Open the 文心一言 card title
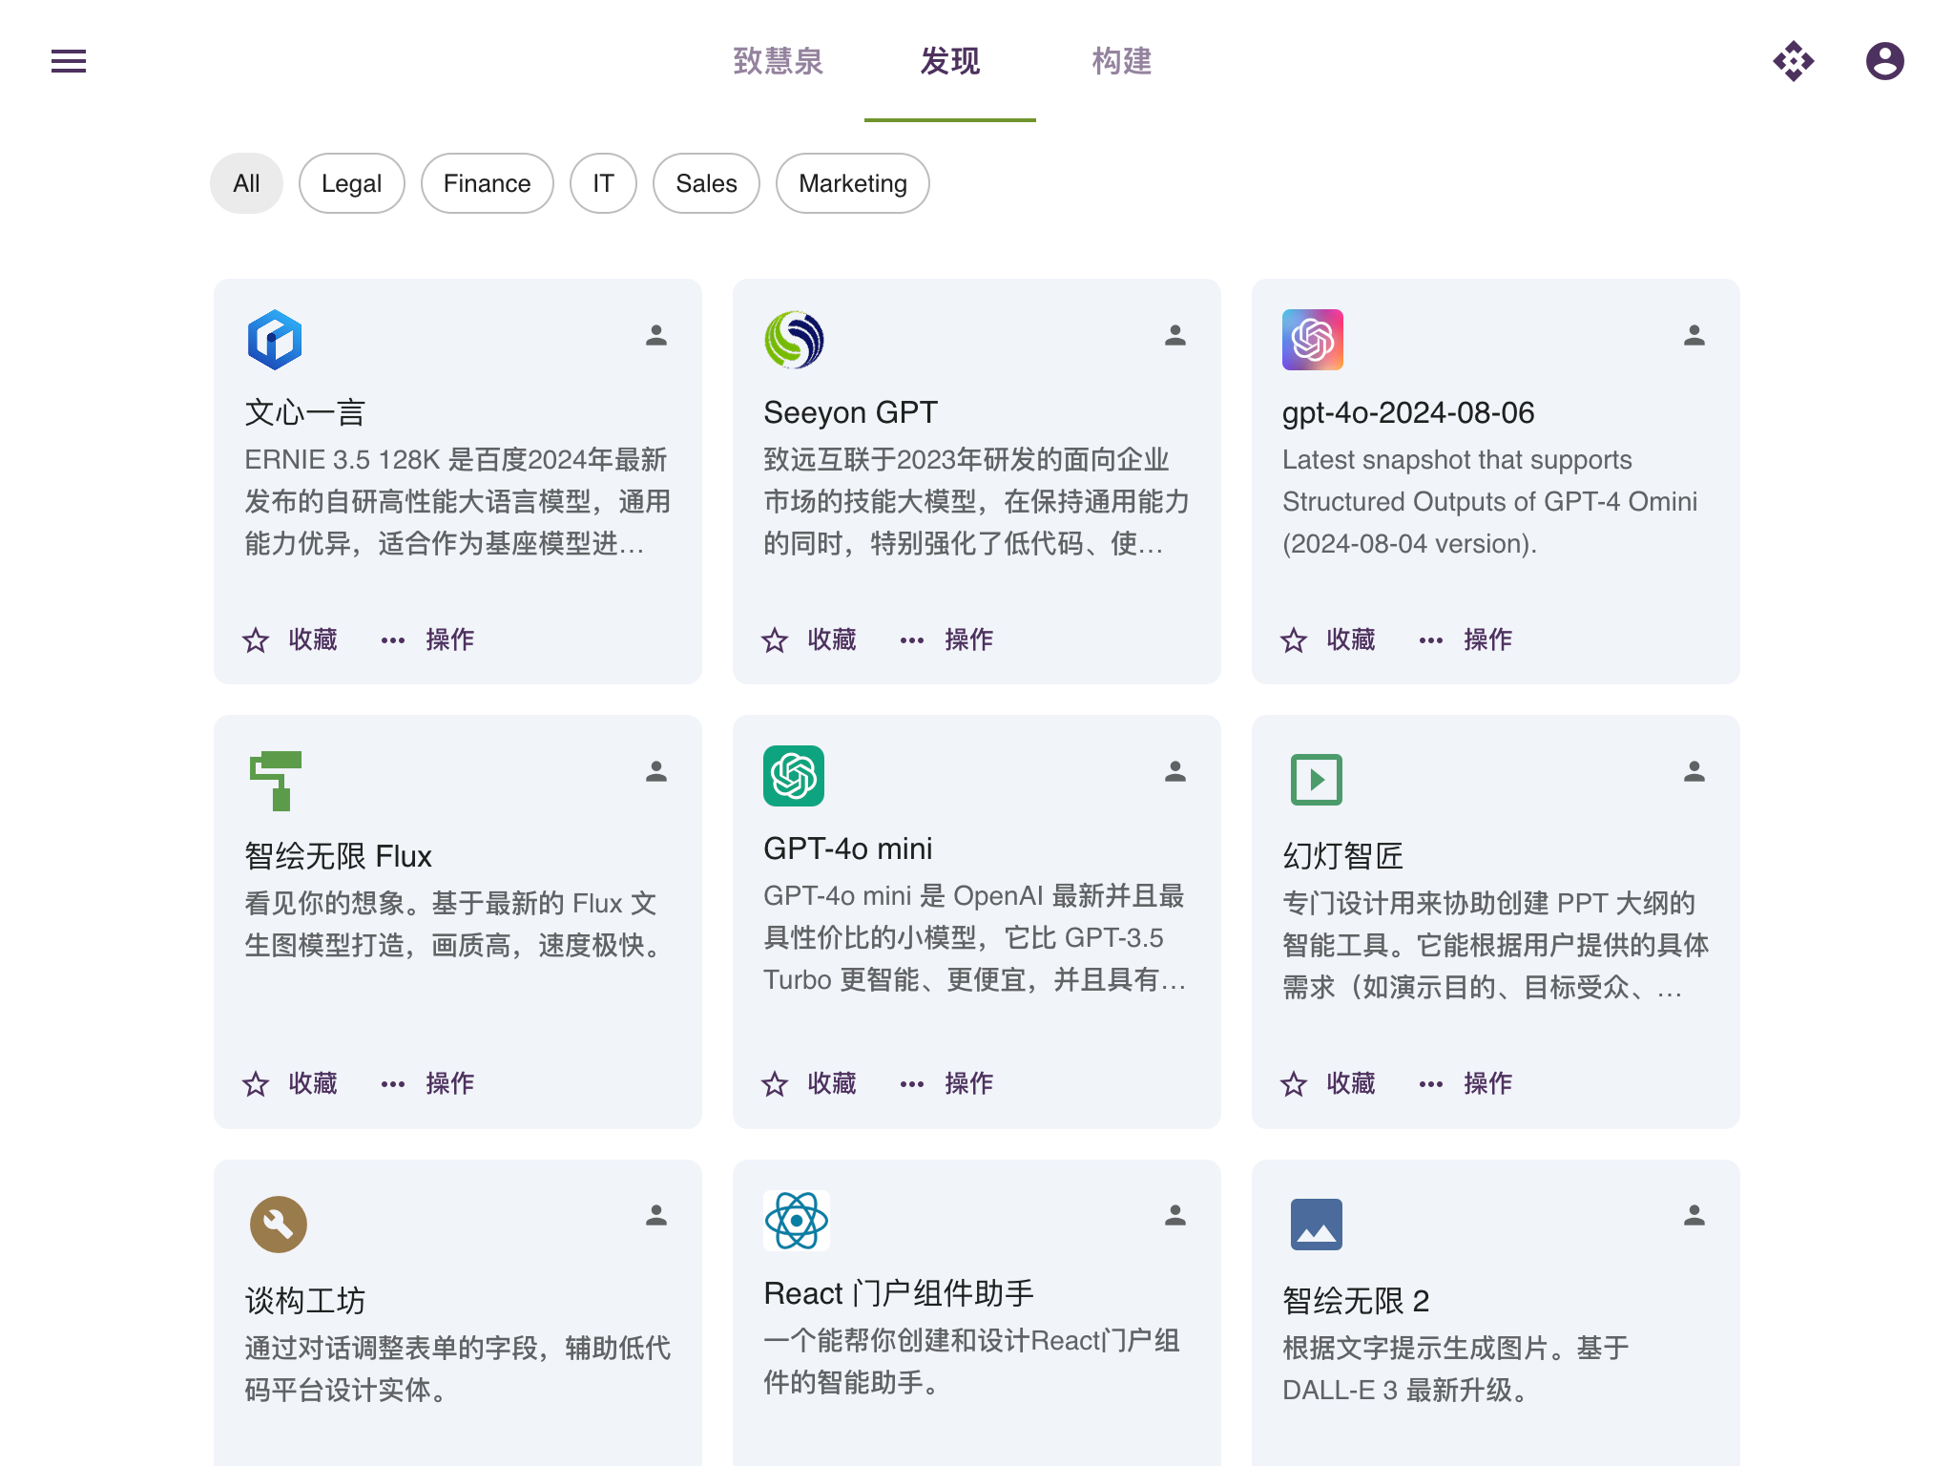This screenshot has height=1466, width=1954. click(305, 412)
